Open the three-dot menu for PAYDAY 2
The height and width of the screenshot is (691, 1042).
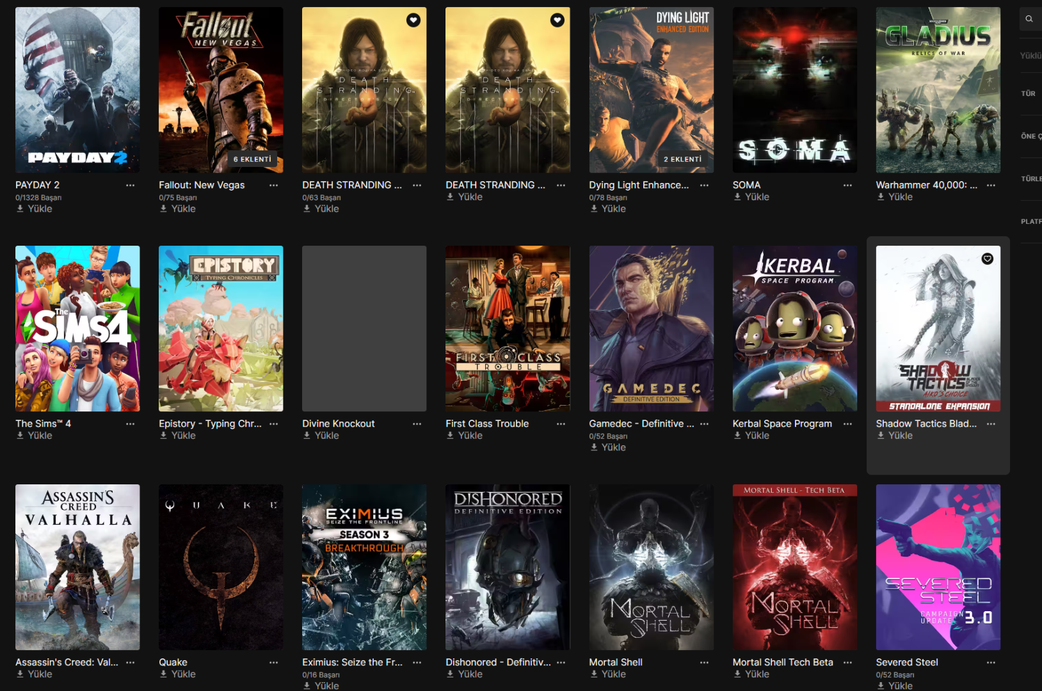(131, 185)
